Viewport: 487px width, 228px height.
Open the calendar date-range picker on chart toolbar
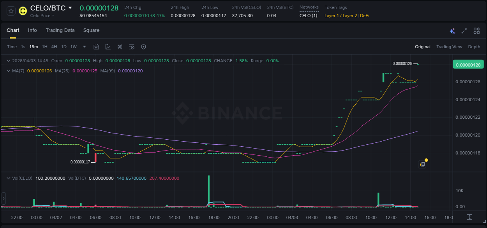coord(96,47)
